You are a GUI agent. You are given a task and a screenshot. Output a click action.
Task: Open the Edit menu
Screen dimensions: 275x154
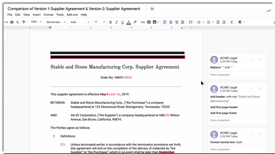coord(18,15)
